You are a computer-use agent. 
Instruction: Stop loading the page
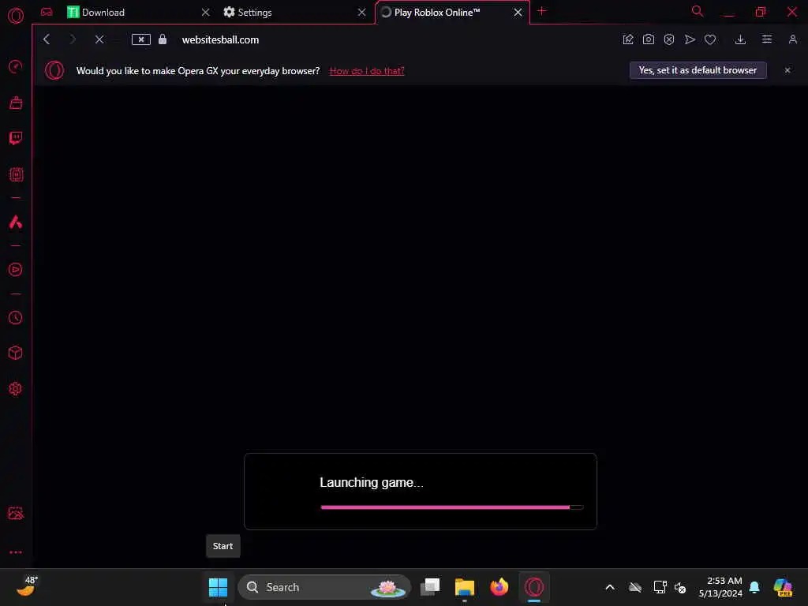click(x=99, y=39)
